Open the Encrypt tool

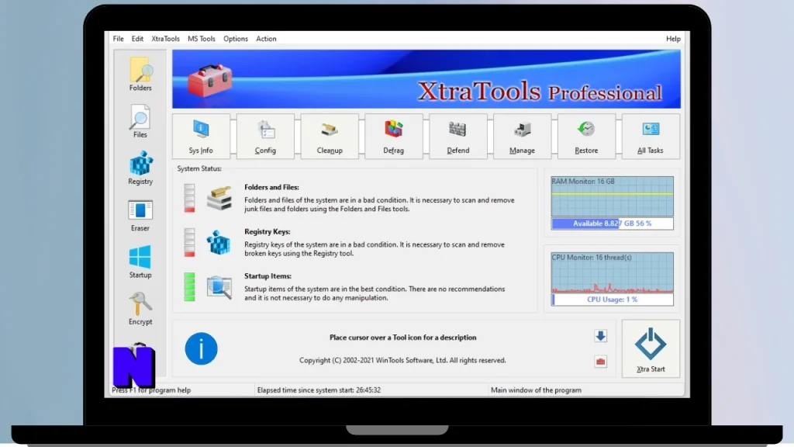click(140, 308)
